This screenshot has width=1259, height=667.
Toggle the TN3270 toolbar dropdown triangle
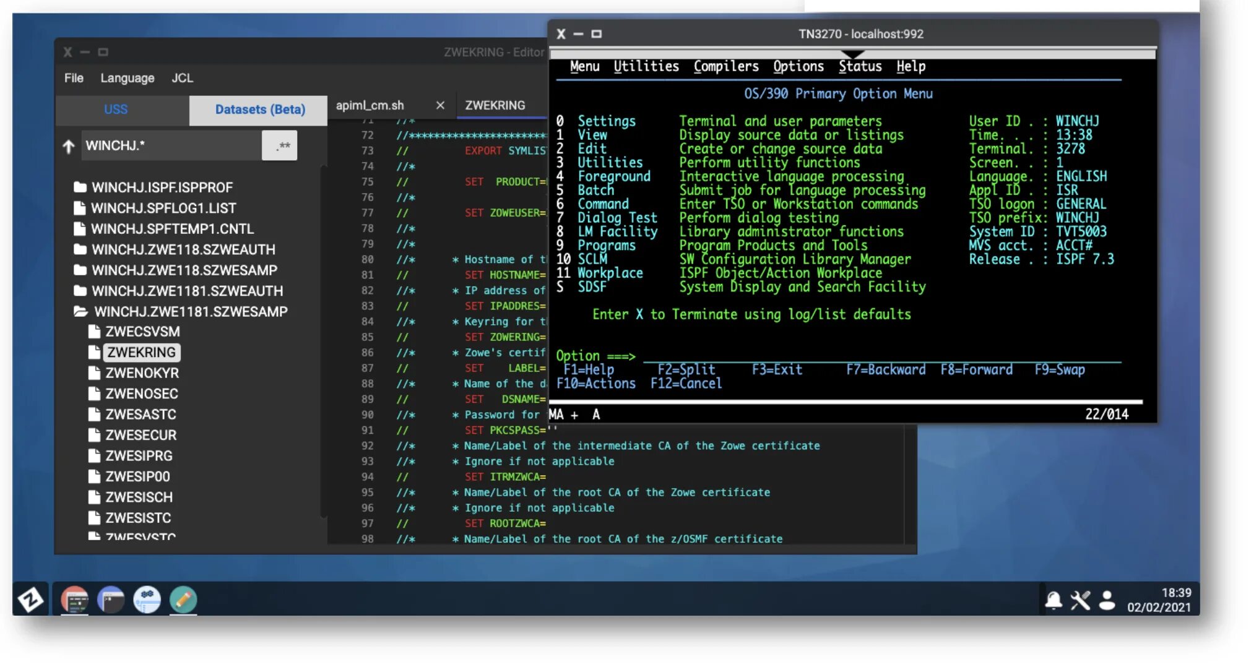click(852, 54)
